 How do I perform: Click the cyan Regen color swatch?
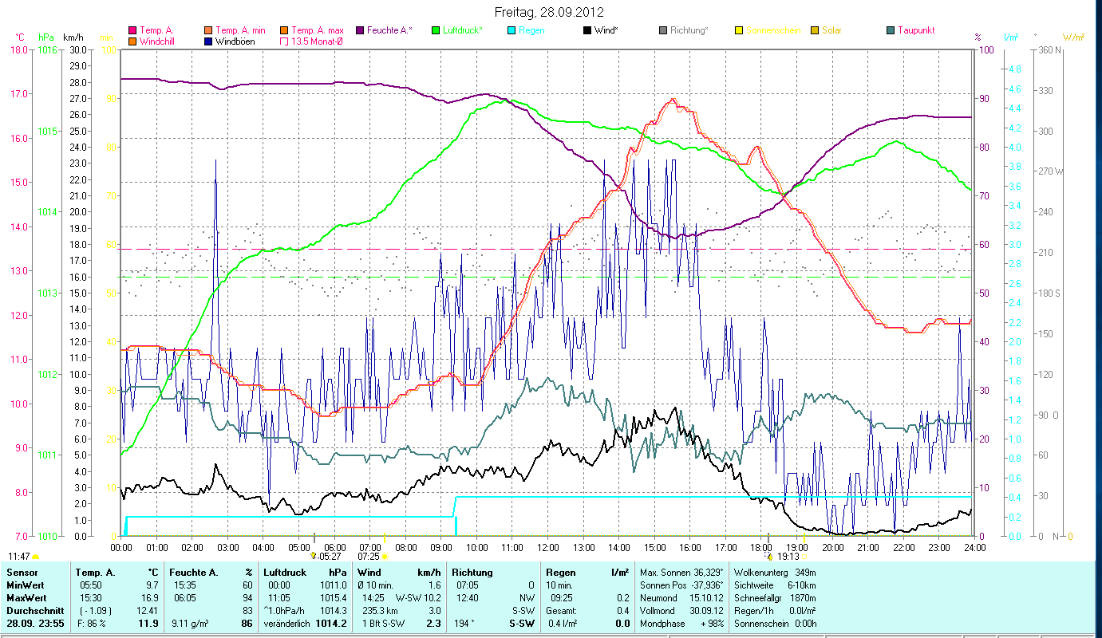click(512, 30)
